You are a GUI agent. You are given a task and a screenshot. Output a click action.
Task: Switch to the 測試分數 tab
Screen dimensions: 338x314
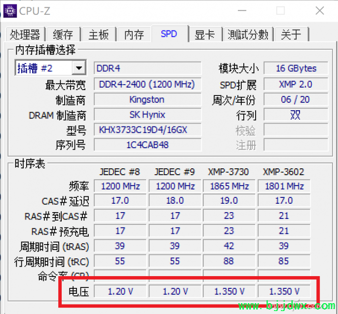coord(248,34)
